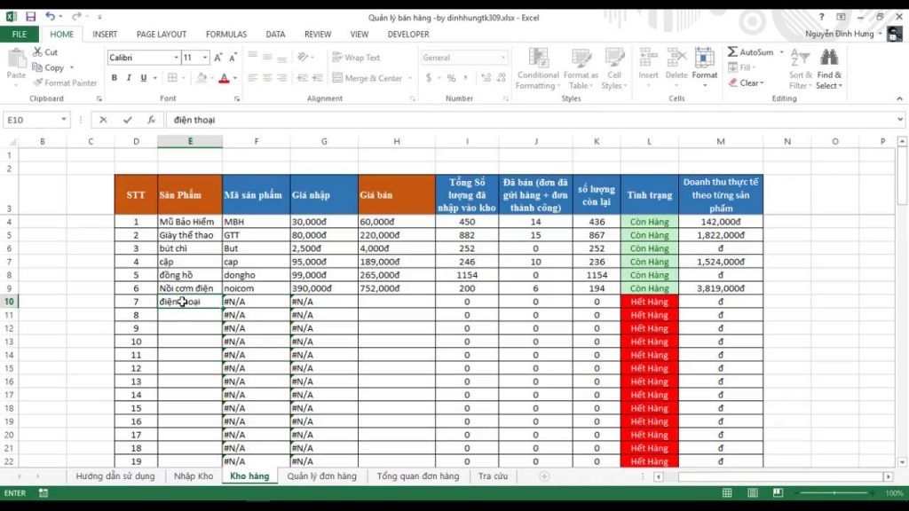Click AutoSum sigma button

point(751,52)
